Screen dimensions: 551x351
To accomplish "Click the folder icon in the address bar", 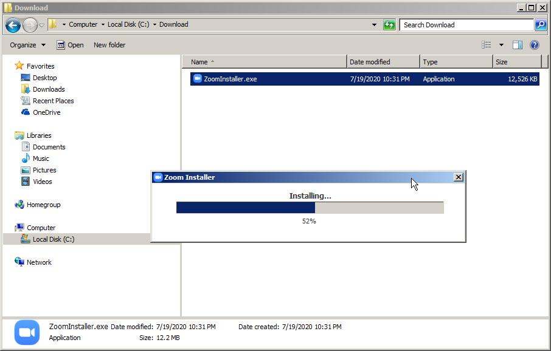I will click(x=53, y=24).
